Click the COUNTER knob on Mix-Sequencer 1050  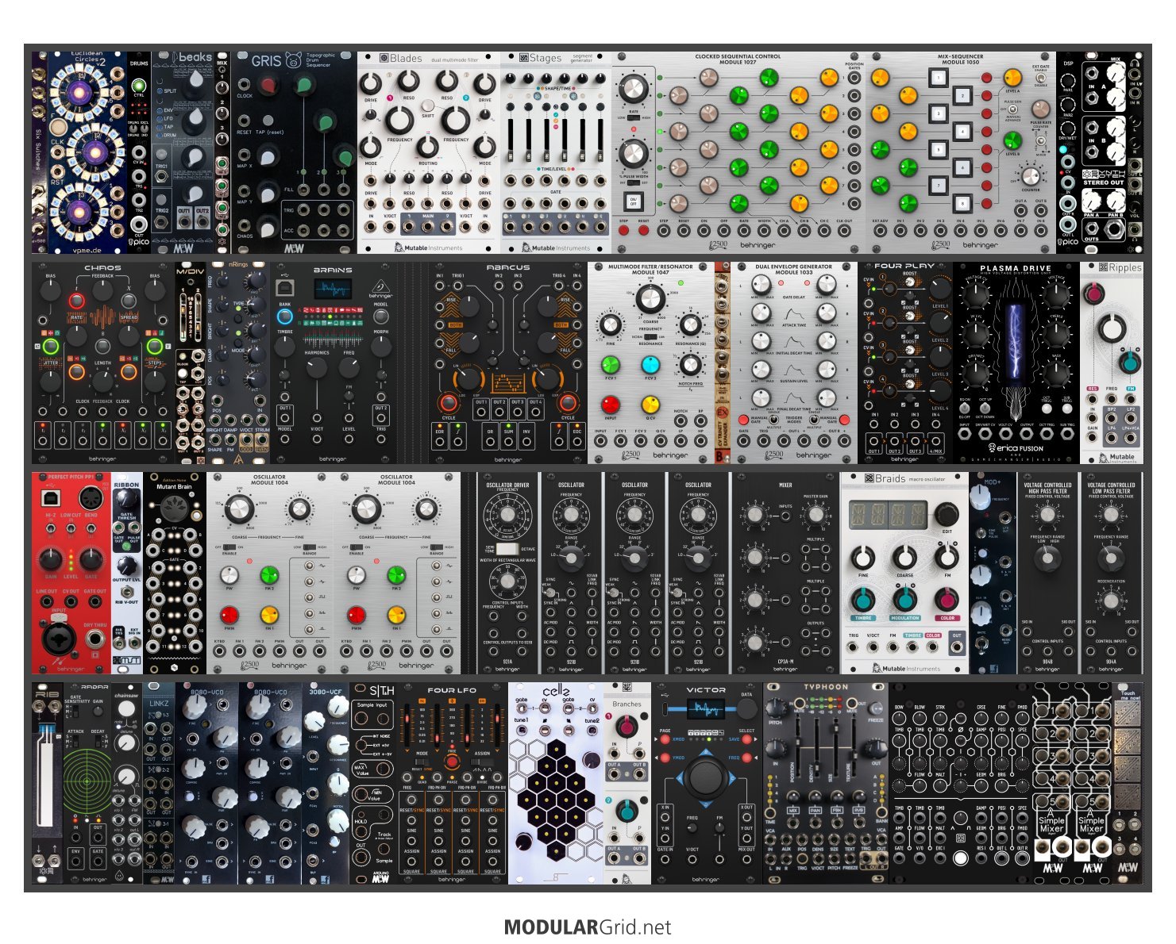click(x=1031, y=176)
